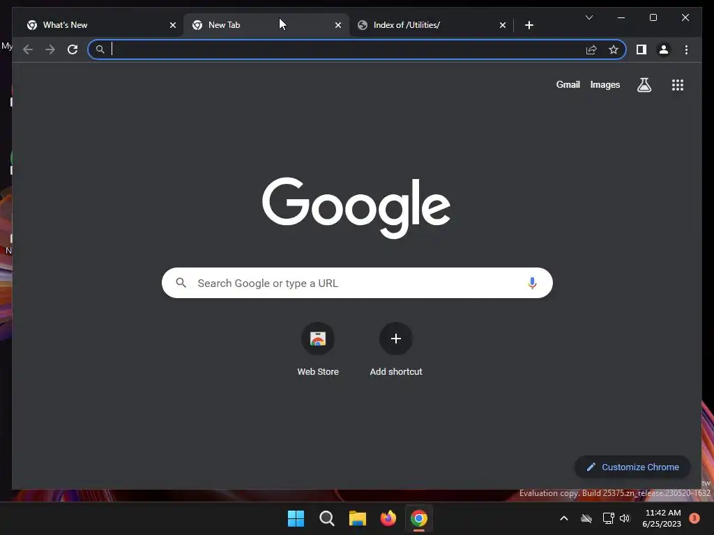Click the magnifier in Google search box
Viewport: 714px width, 535px height.
point(181,283)
